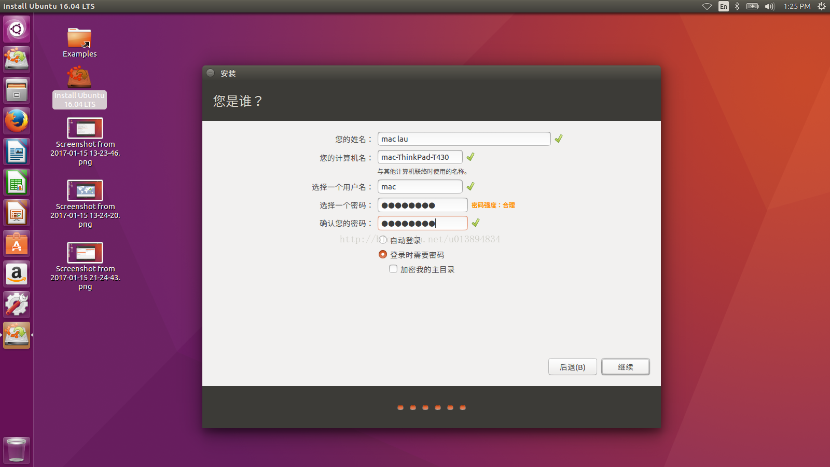Select 自动登录 automatic login option
The width and height of the screenshot is (830, 467).
point(400,240)
